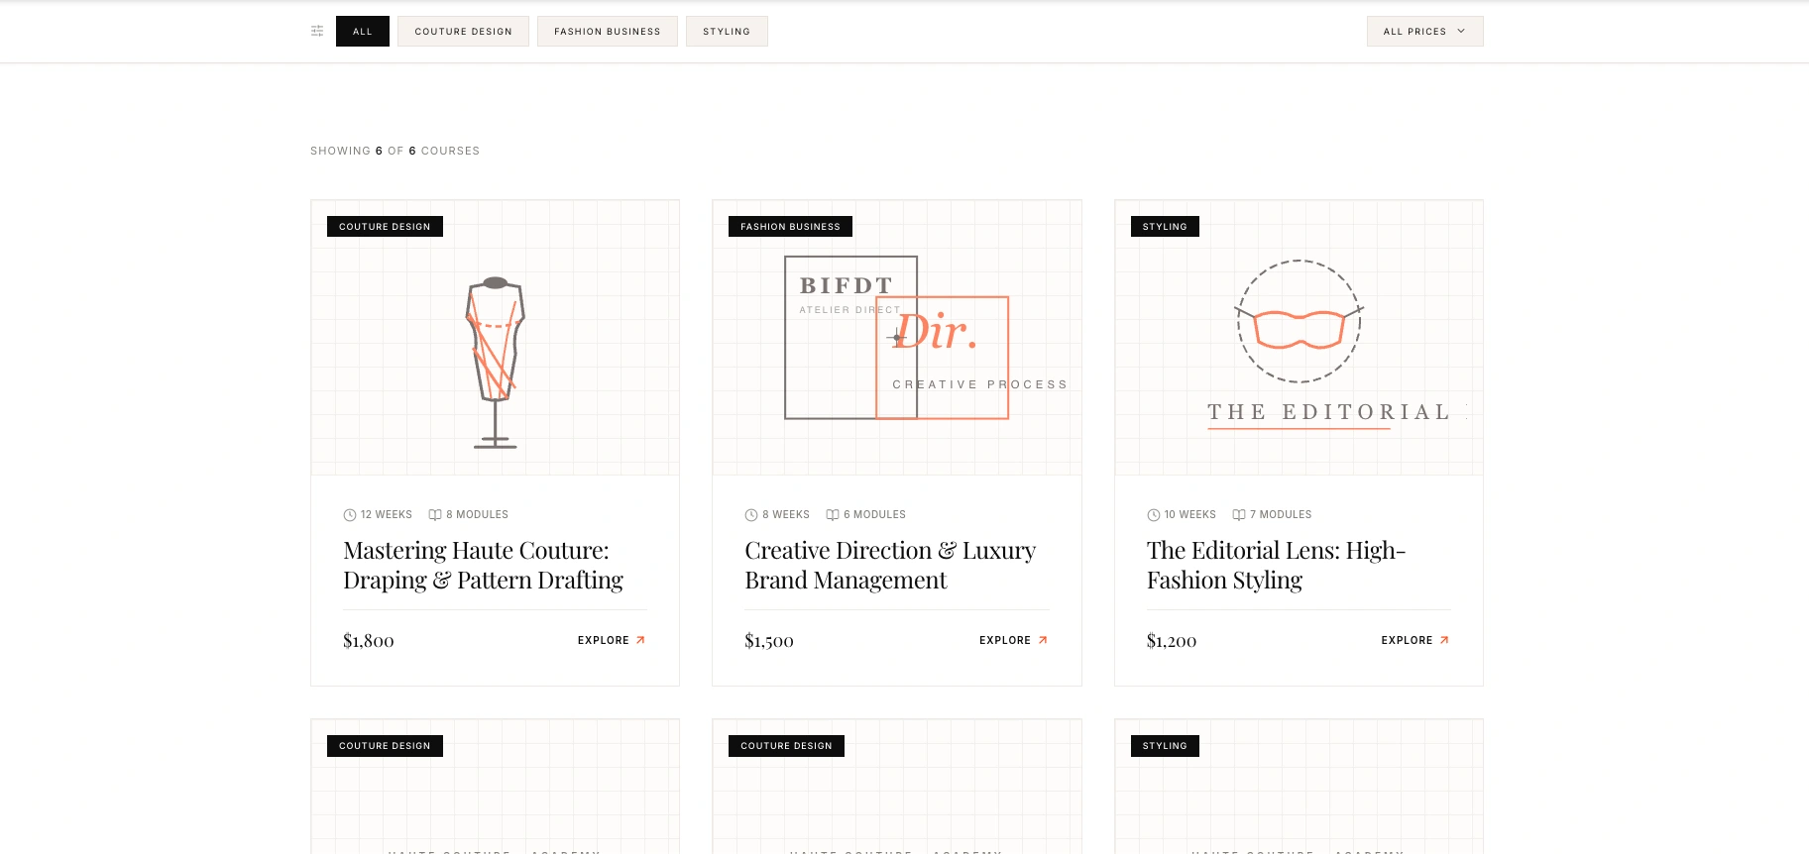Click the clock icon next to 12 WEEKS
This screenshot has height=854, width=1809.
coord(350,515)
